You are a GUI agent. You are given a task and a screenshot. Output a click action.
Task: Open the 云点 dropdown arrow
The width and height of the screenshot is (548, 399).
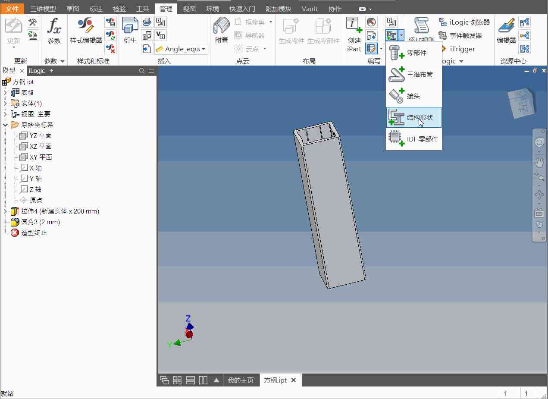point(265,49)
